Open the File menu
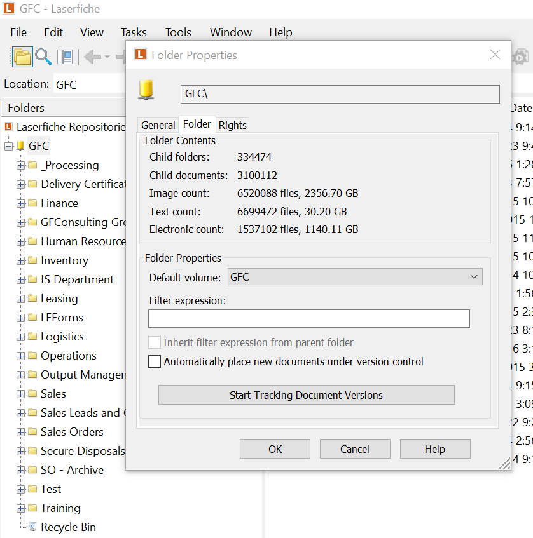 (18, 32)
